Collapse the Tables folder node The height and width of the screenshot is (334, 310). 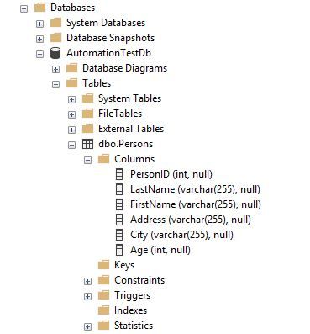point(55,84)
